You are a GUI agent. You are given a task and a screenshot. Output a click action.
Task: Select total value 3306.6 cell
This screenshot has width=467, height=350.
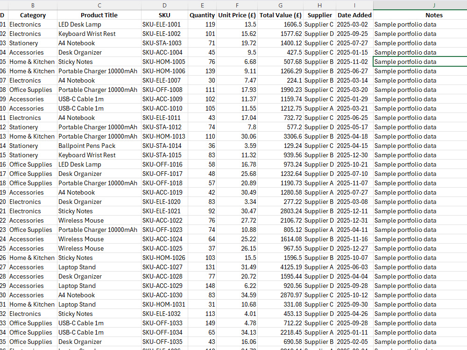click(280, 136)
